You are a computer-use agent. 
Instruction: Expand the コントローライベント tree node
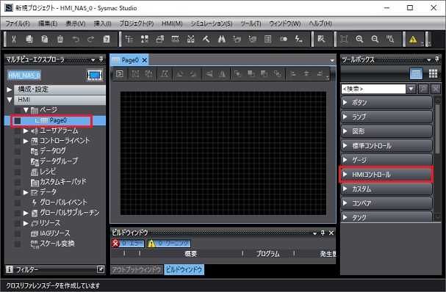(x=26, y=141)
